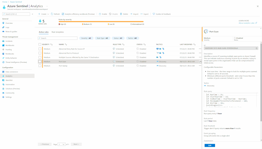
Task: Open Automation page
Action: pyautogui.click(x=10, y=84)
